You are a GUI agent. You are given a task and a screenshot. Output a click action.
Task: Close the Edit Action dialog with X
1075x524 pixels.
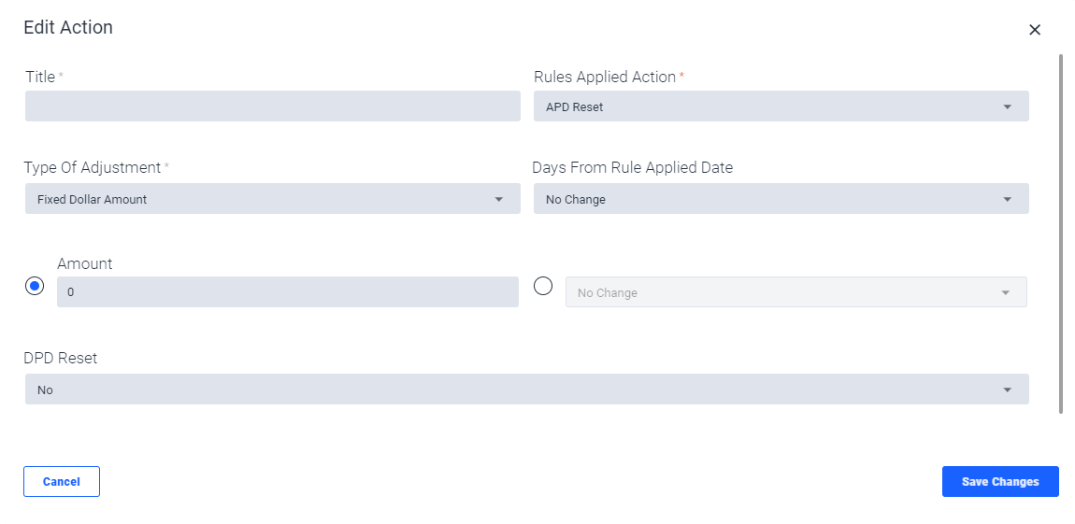1035,30
